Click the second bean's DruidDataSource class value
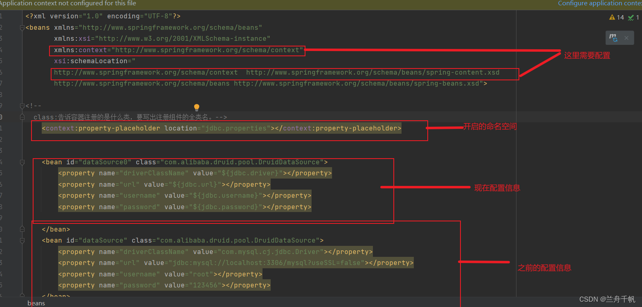 238,241
